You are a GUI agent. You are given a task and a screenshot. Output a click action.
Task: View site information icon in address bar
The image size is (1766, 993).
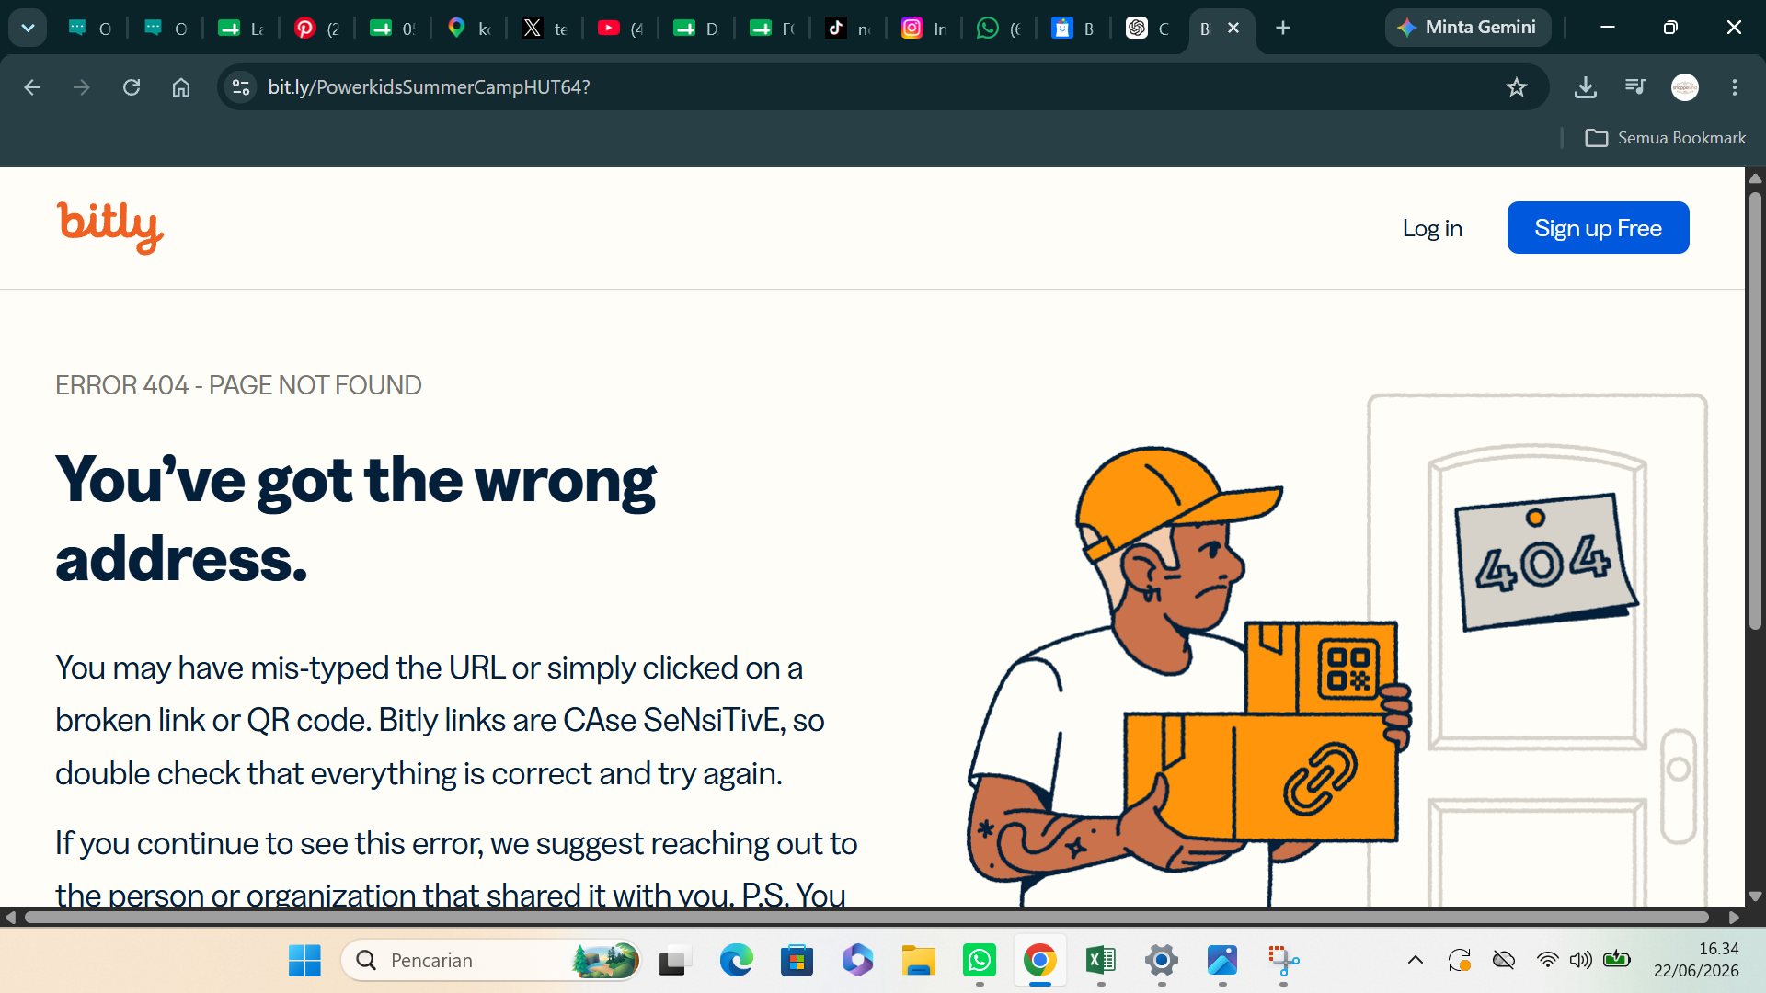click(x=241, y=87)
